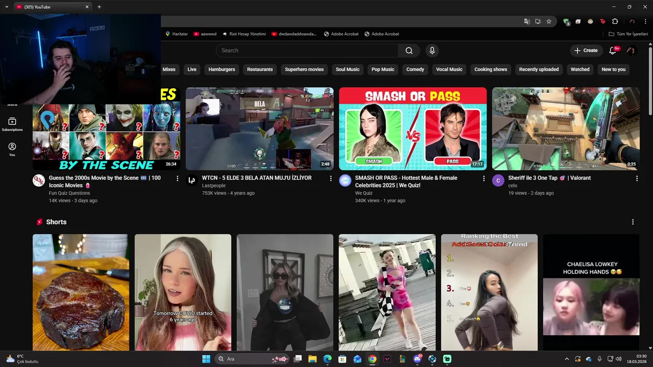This screenshot has height=367, width=653.
Task: Click the YouTube search input field
Action: click(307, 50)
